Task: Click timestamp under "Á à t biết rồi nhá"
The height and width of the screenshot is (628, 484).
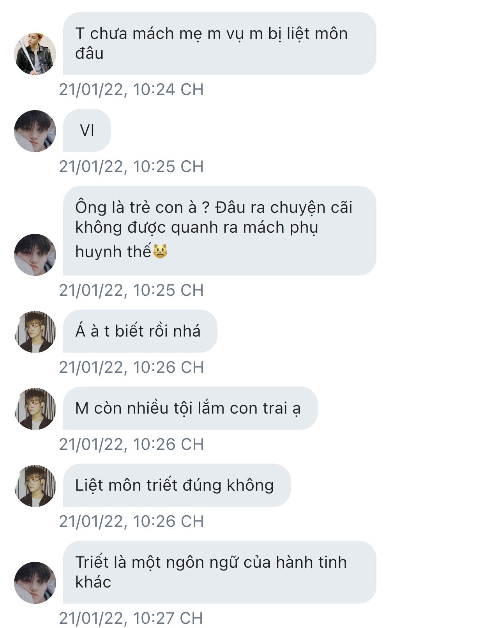Action: click(x=131, y=367)
